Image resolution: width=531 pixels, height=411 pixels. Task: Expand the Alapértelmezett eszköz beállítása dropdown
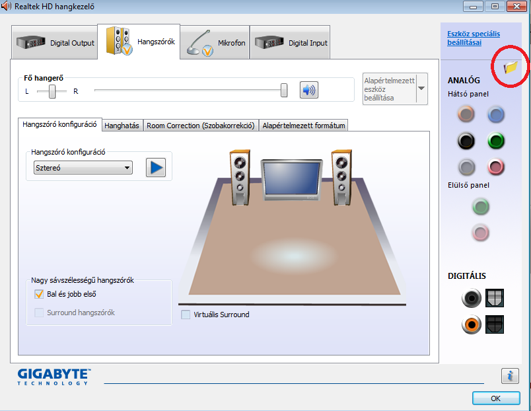pyautogui.click(x=421, y=89)
